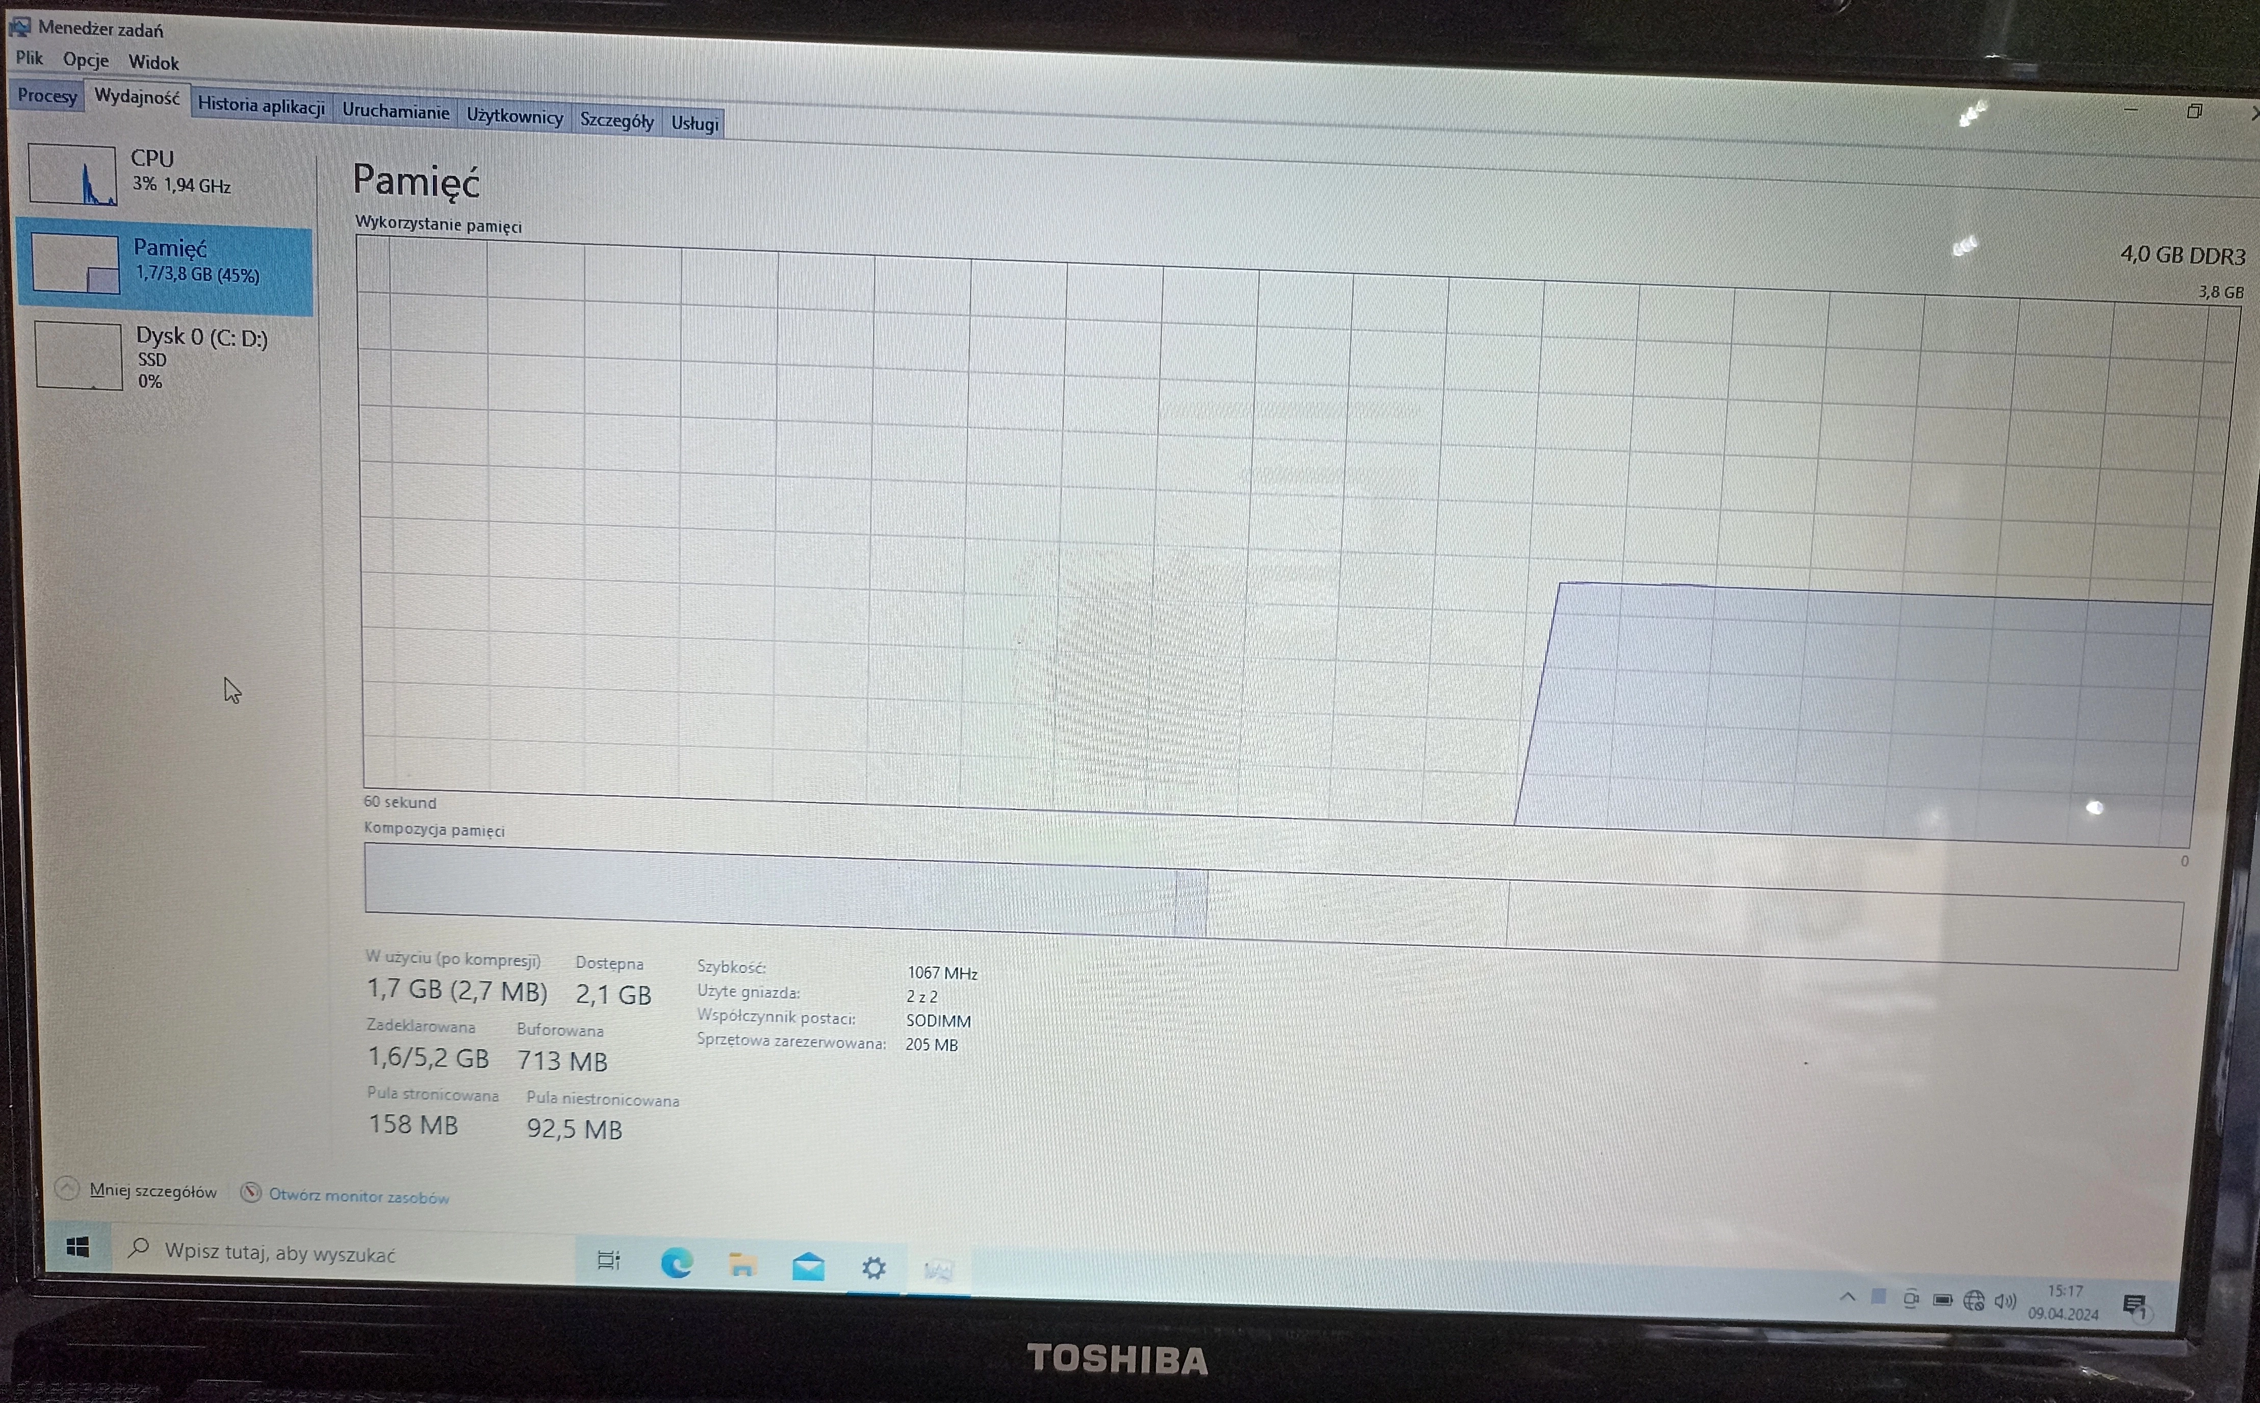
Task: Expand hidden system tray icons chevron
Action: tap(1847, 1297)
